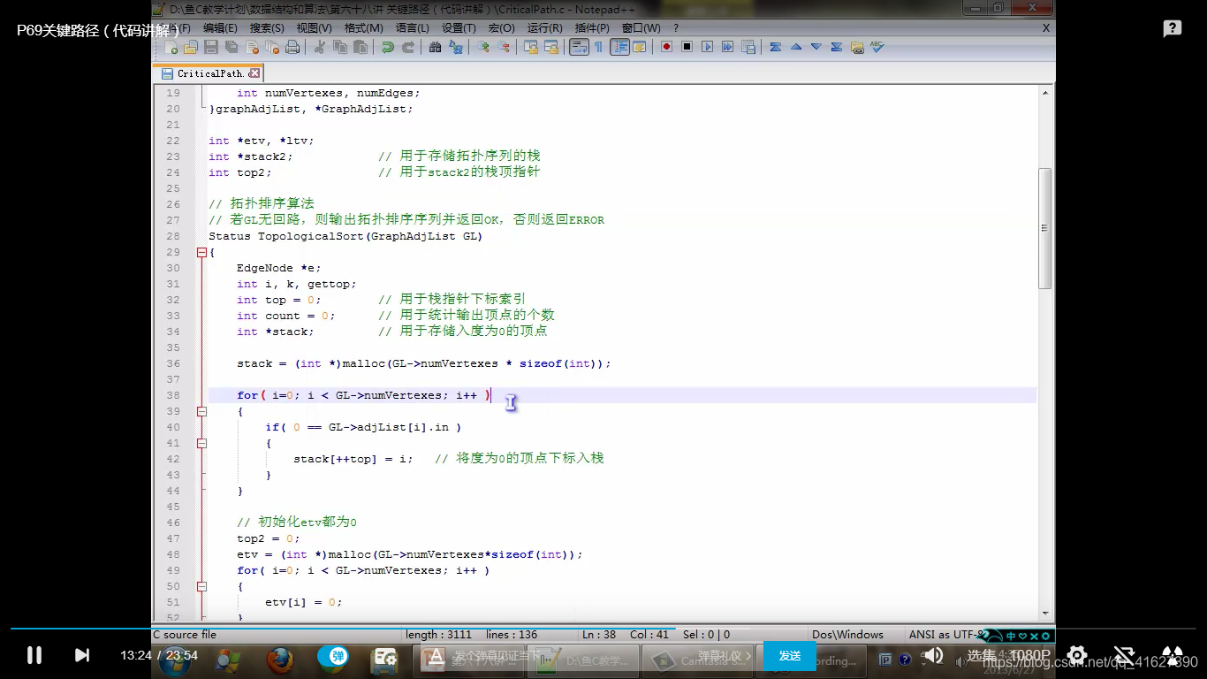This screenshot has height=679, width=1207.
Task: Click the Find binoculars icon
Action: coord(435,47)
